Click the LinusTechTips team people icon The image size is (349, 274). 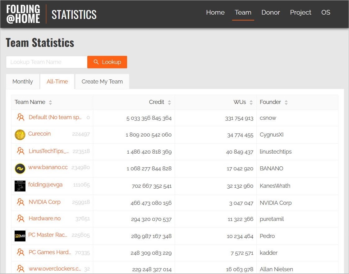(21, 151)
